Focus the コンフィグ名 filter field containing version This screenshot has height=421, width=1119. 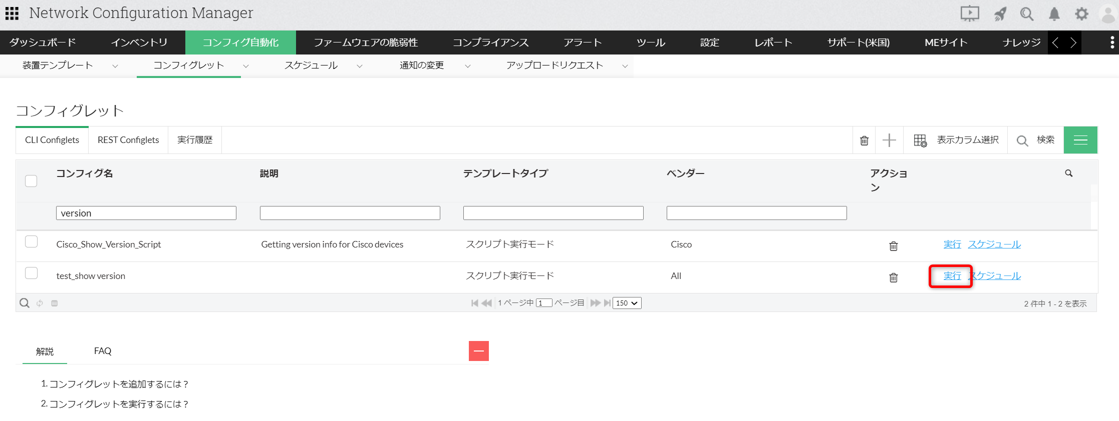point(146,213)
